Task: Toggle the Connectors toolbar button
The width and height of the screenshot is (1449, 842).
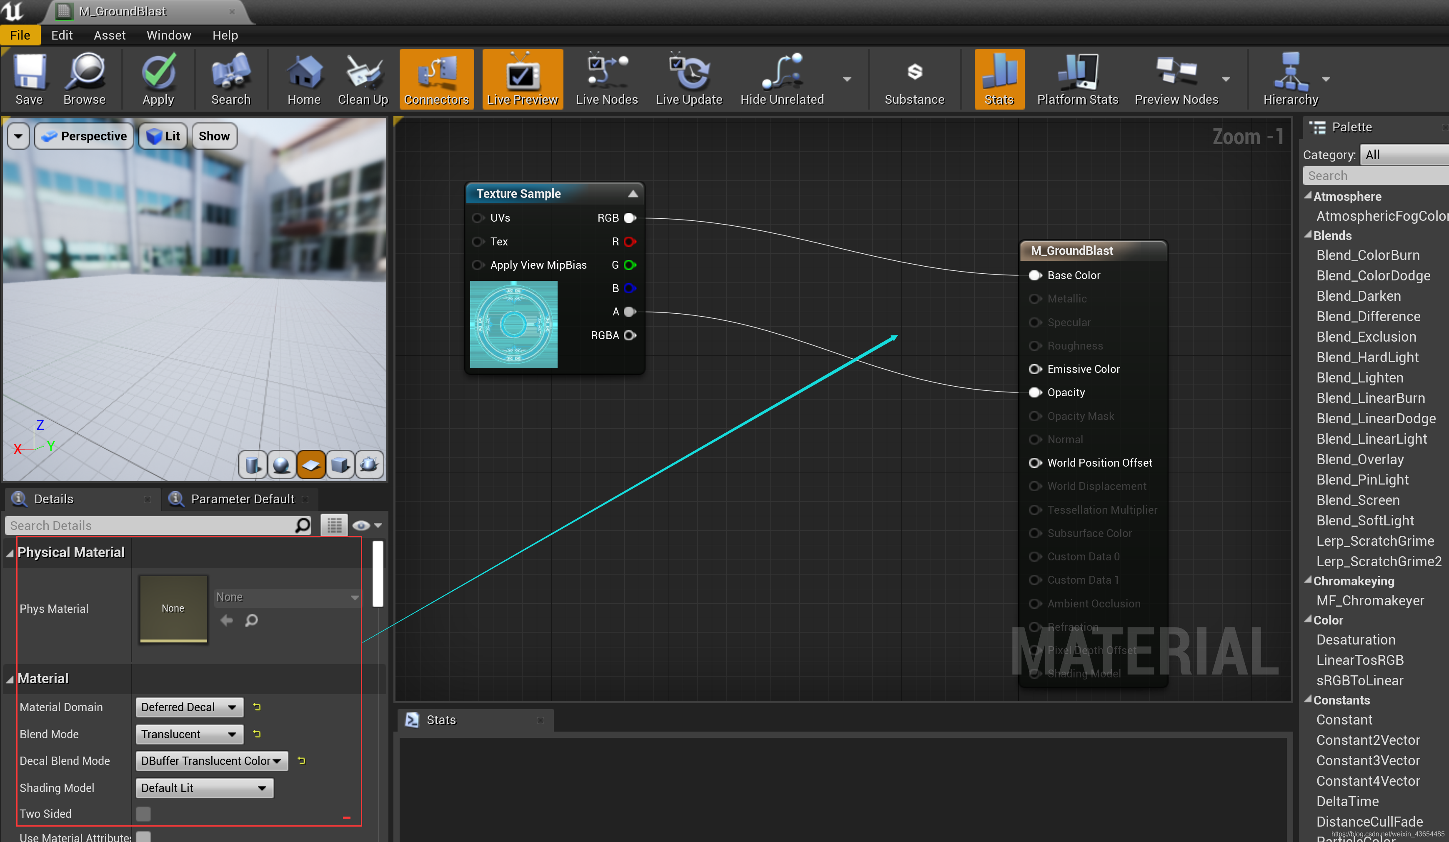Action: (436, 79)
